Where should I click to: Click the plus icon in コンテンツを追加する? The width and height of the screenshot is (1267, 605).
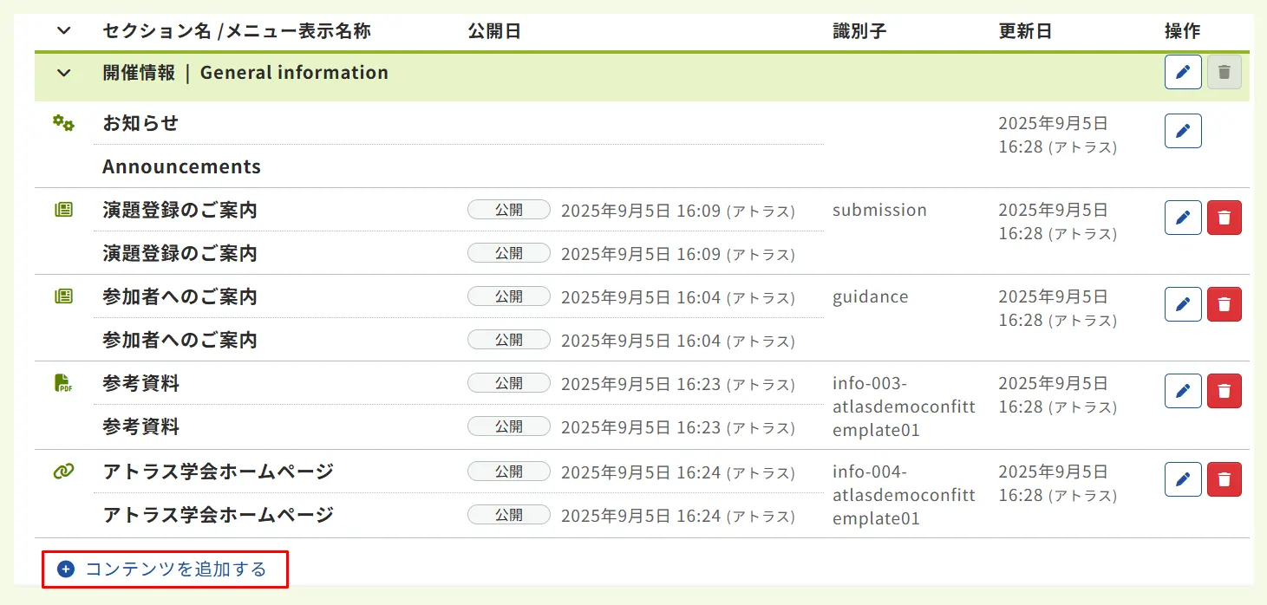pos(65,568)
